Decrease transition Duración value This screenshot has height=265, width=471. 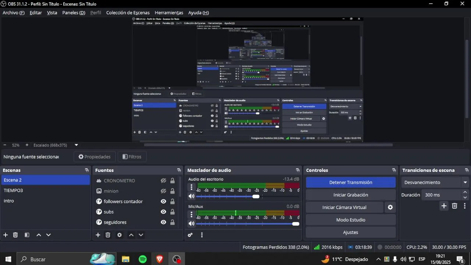[x=465, y=197]
